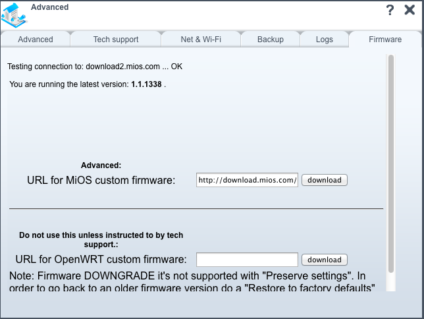Click the 'Testing connection to: download2.mios.com' line
Viewport: 424px width, 319px height.
(x=95, y=67)
